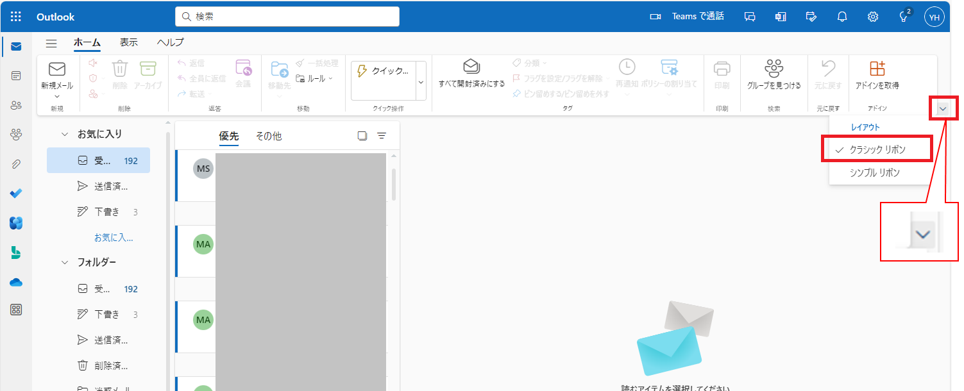
Task: Open the Mail module in the left rail
Action: [x=16, y=47]
